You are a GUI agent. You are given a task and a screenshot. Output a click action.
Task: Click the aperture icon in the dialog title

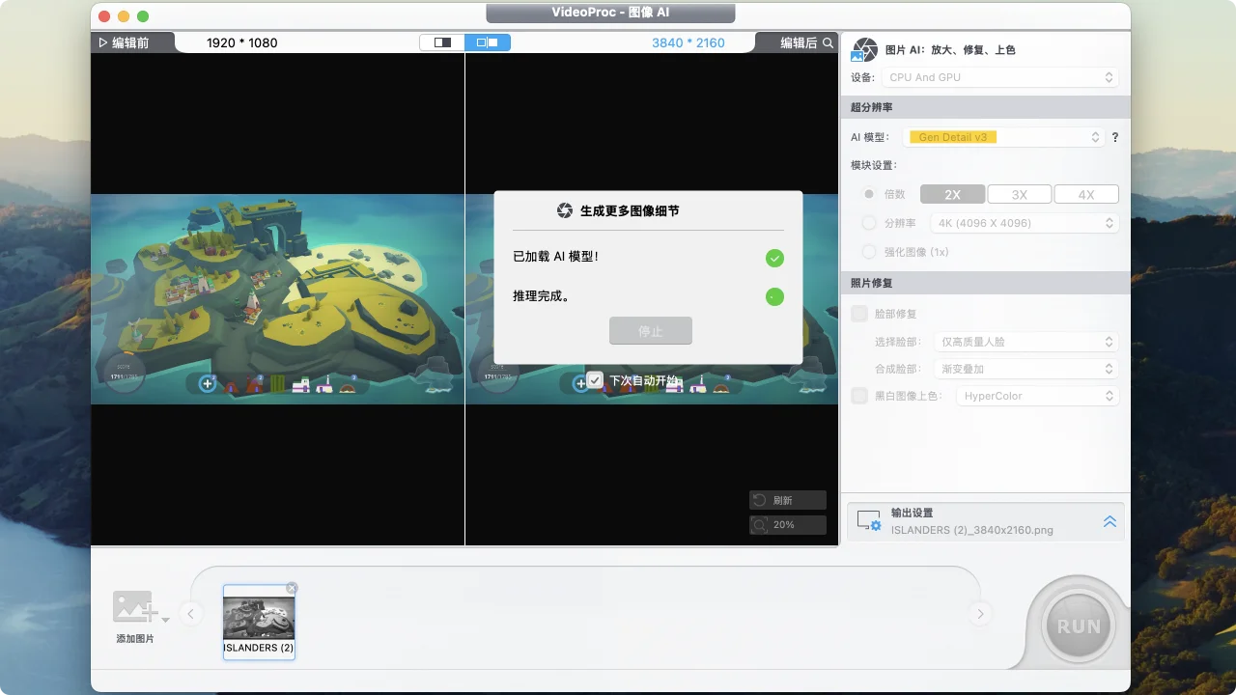coord(565,210)
